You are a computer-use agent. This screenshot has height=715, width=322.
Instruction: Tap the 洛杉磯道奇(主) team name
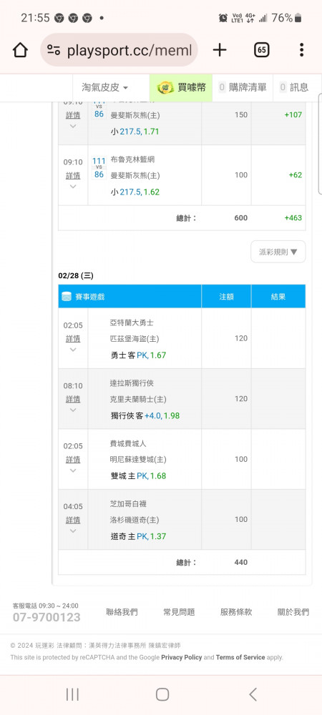pos(135,520)
